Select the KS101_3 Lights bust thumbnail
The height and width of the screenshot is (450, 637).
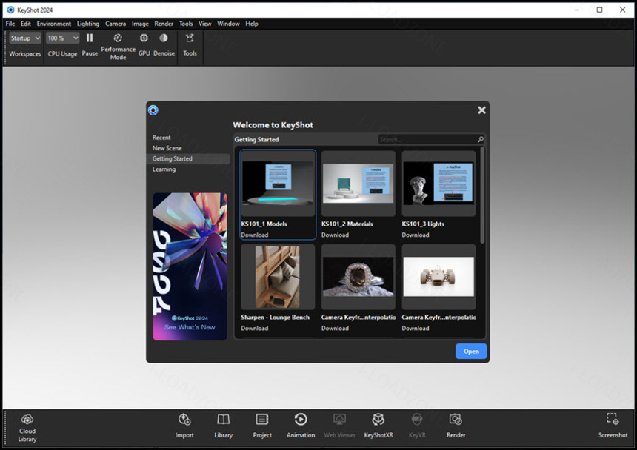point(438,184)
